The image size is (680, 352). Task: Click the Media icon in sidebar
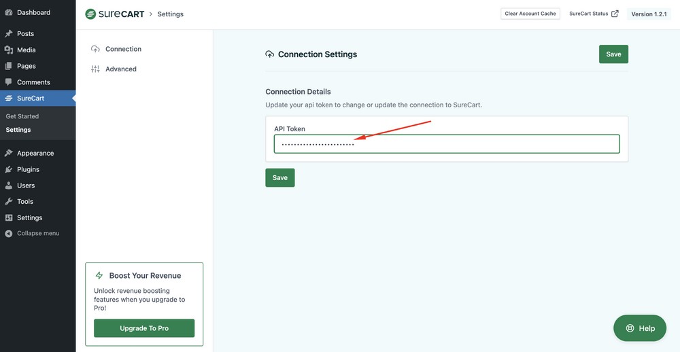(9, 50)
